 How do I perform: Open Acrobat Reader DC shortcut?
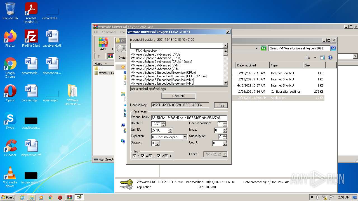31,13
